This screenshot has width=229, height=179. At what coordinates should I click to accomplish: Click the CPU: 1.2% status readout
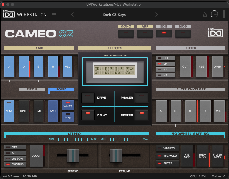198,176
